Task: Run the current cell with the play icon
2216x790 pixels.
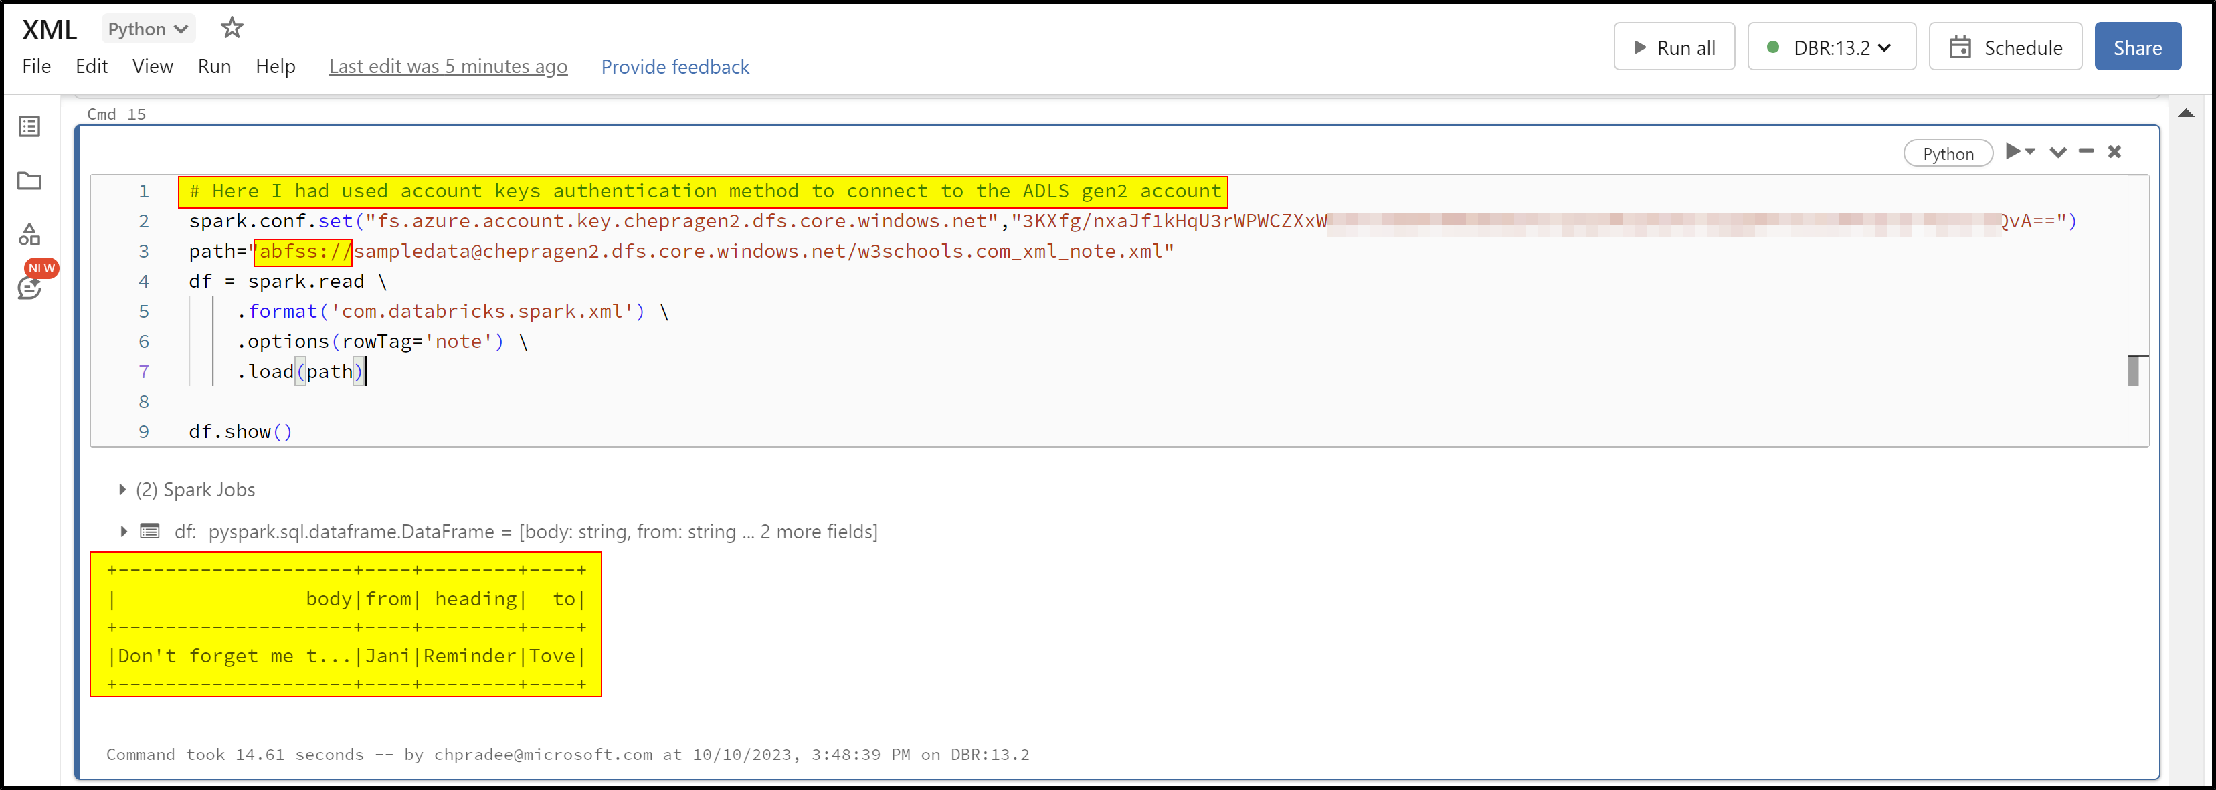Action: coord(2015,151)
